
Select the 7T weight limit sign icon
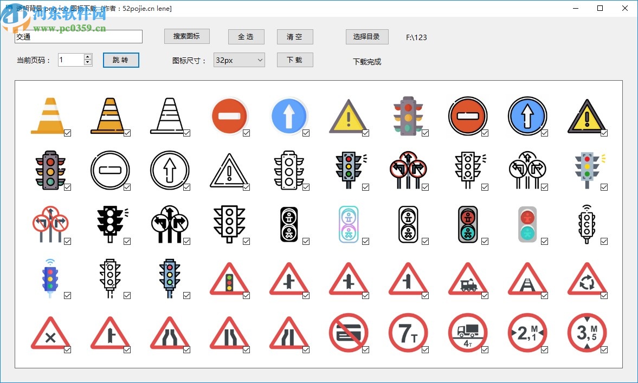point(409,332)
